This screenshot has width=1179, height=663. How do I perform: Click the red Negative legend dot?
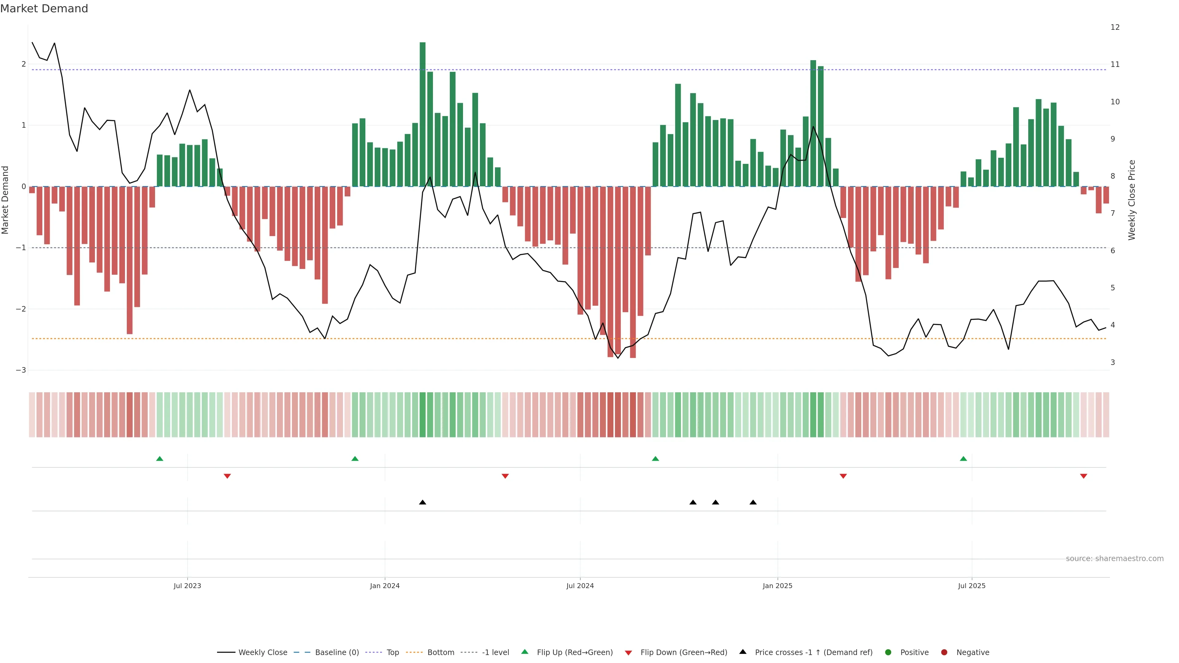tap(944, 652)
